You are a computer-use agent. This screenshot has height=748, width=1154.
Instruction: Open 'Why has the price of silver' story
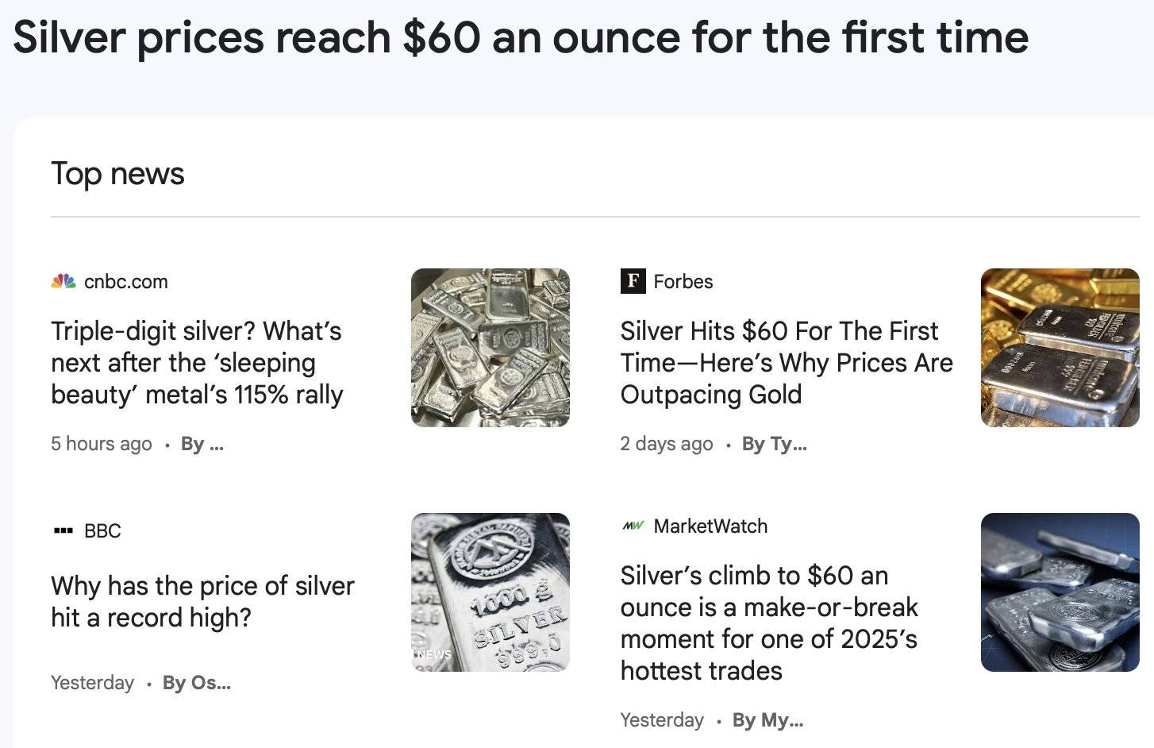coord(202,601)
